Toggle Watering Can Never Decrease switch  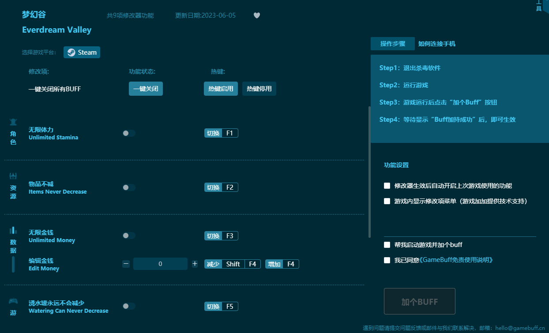coord(129,306)
